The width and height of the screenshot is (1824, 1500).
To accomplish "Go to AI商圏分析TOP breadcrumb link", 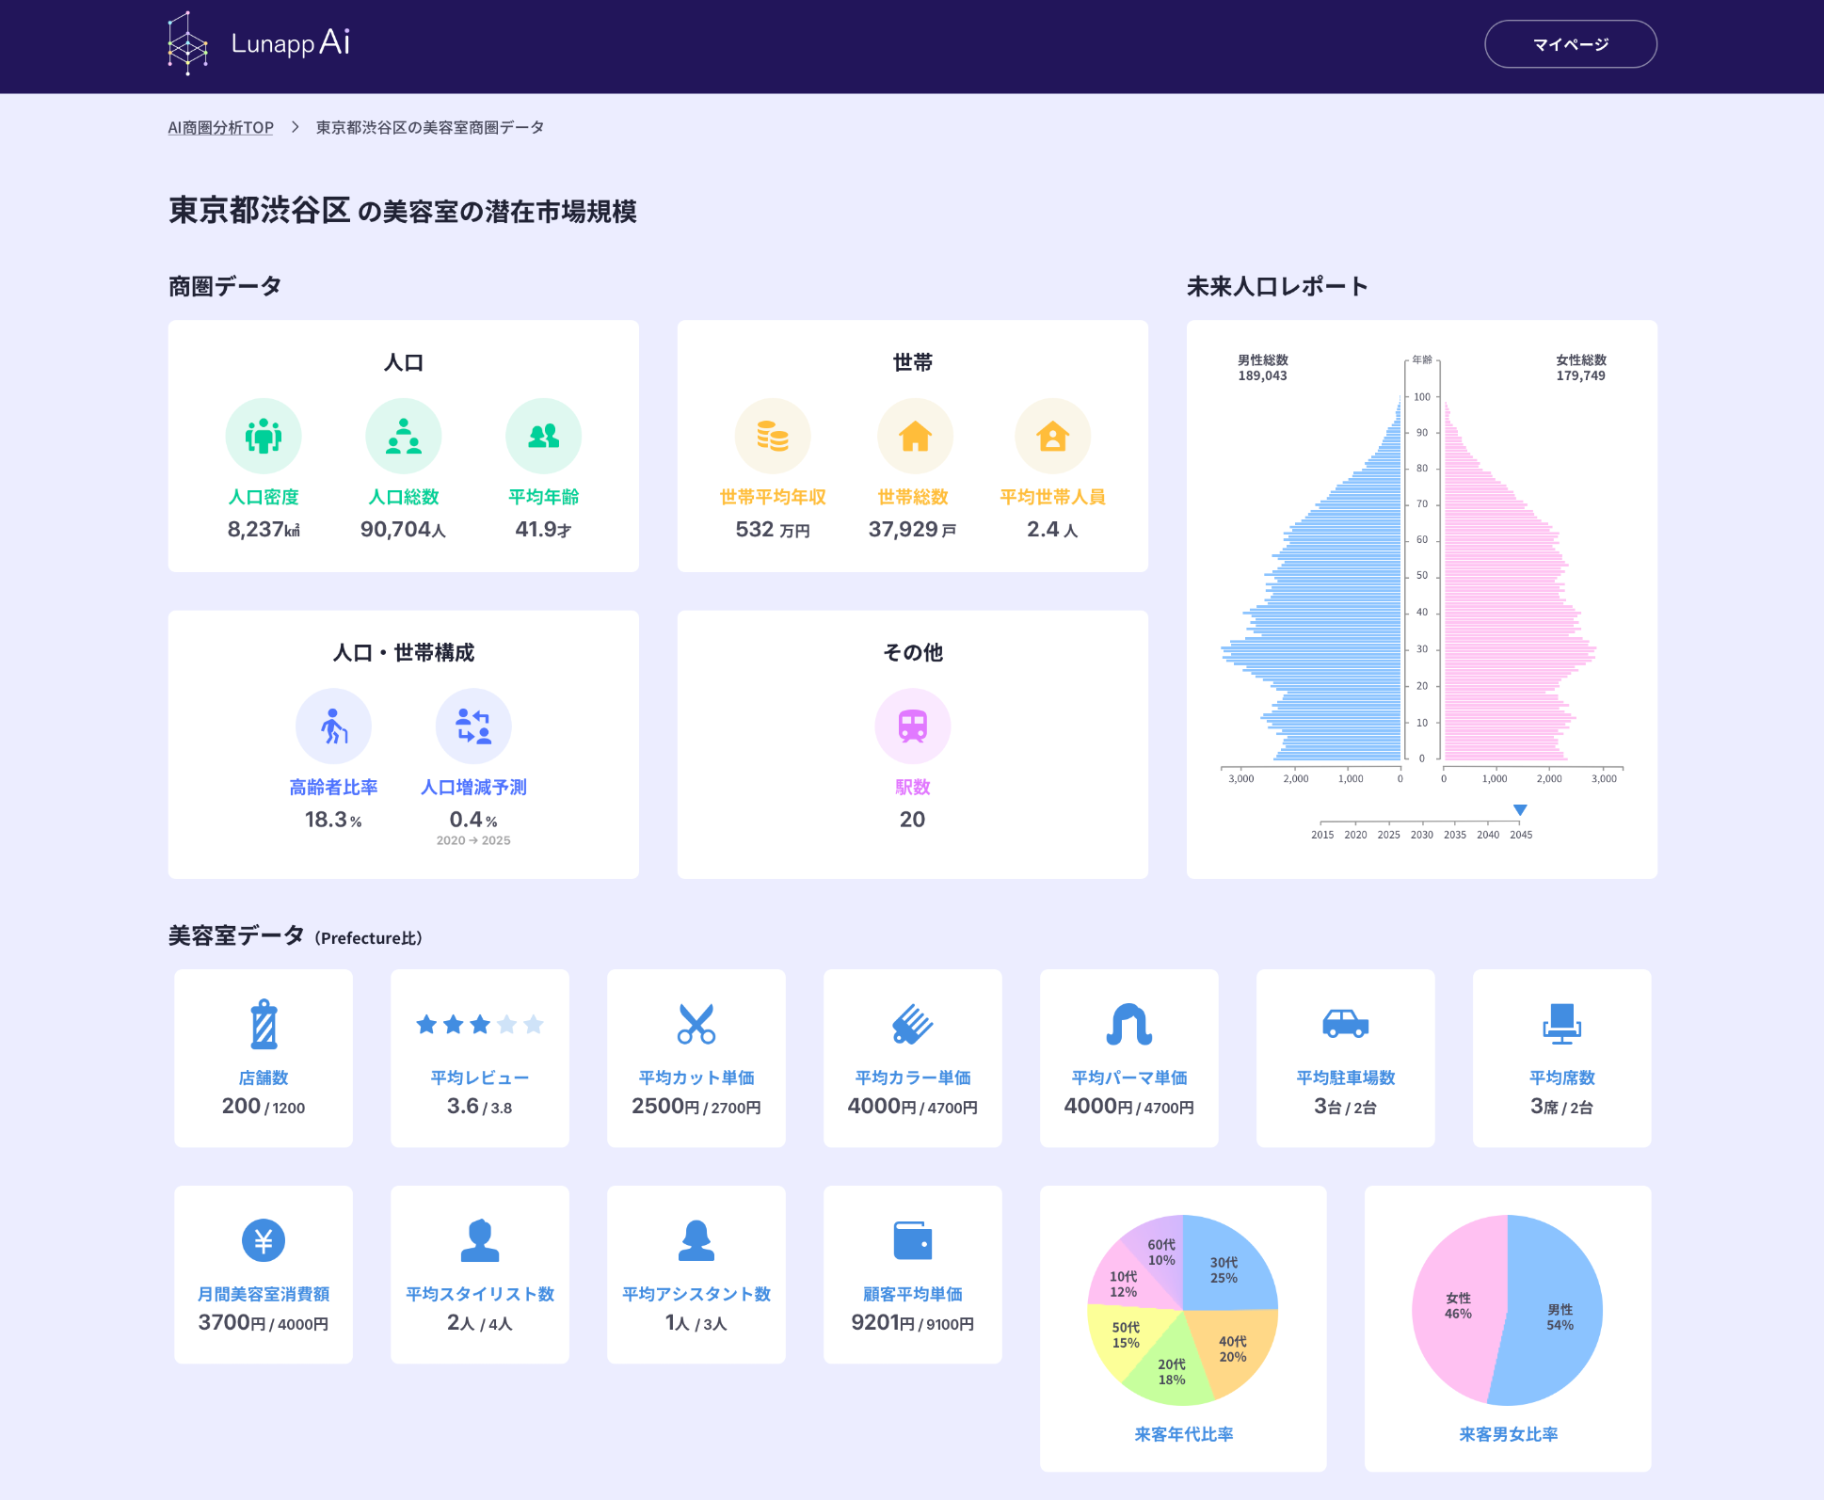I will [x=220, y=128].
